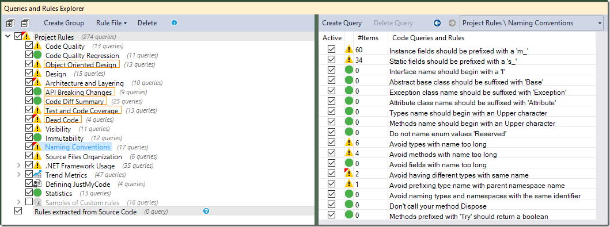Expand the .NET Framework Usage group
610x227 pixels.
[x=19, y=166]
